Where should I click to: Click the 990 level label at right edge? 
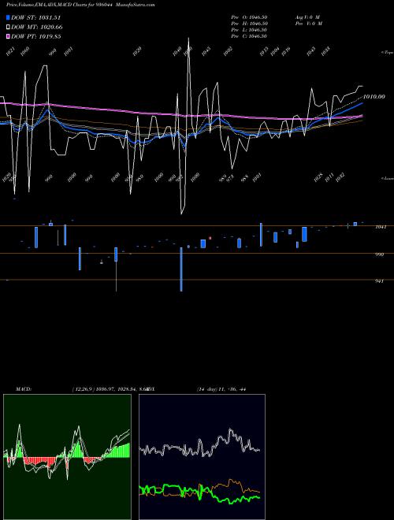click(379, 254)
